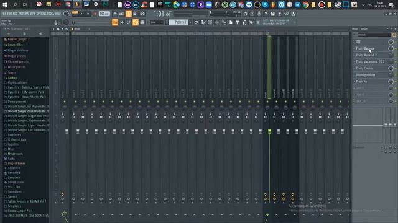Open the Plugin database folder
This screenshot has height=223, width=398.
pyautogui.click(x=18, y=51)
